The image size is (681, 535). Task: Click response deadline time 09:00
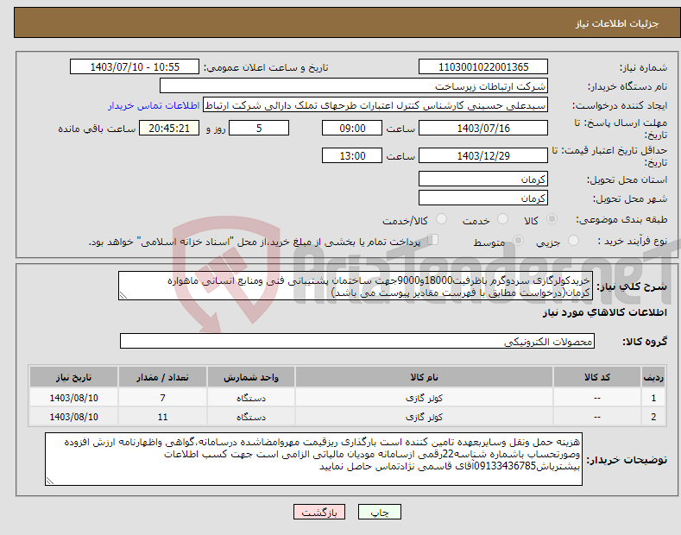[352, 128]
